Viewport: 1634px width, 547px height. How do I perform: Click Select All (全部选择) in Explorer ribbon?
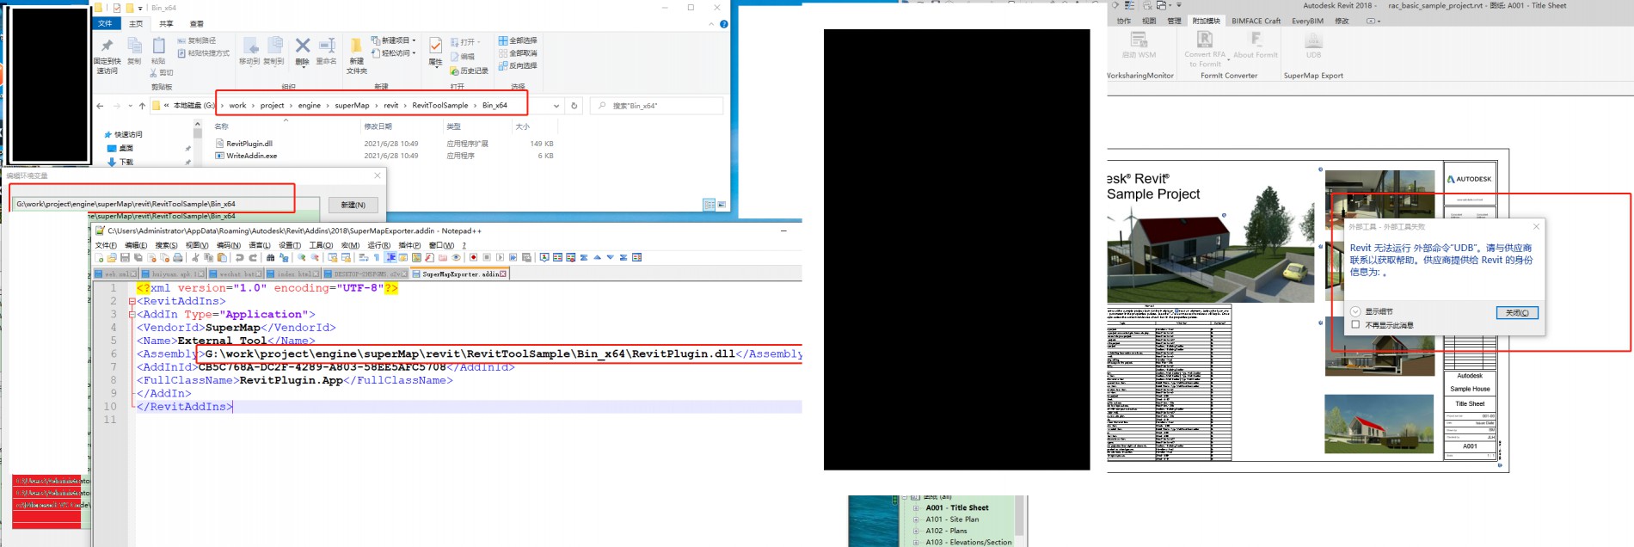point(518,40)
